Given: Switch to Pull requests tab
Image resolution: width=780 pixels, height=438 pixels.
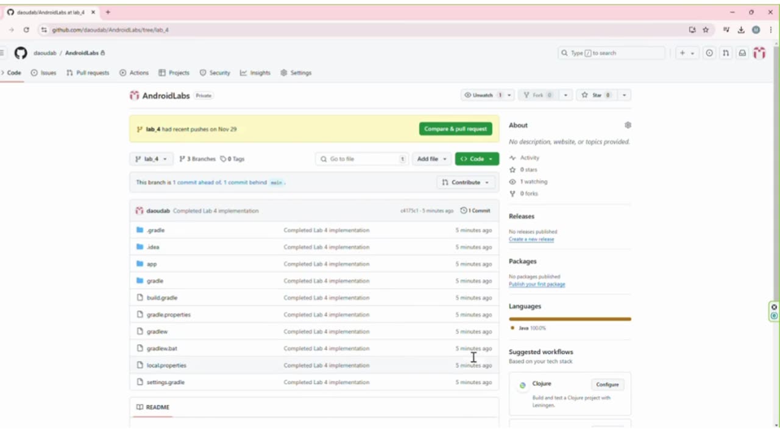Looking at the screenshot, I should point(88,73).
